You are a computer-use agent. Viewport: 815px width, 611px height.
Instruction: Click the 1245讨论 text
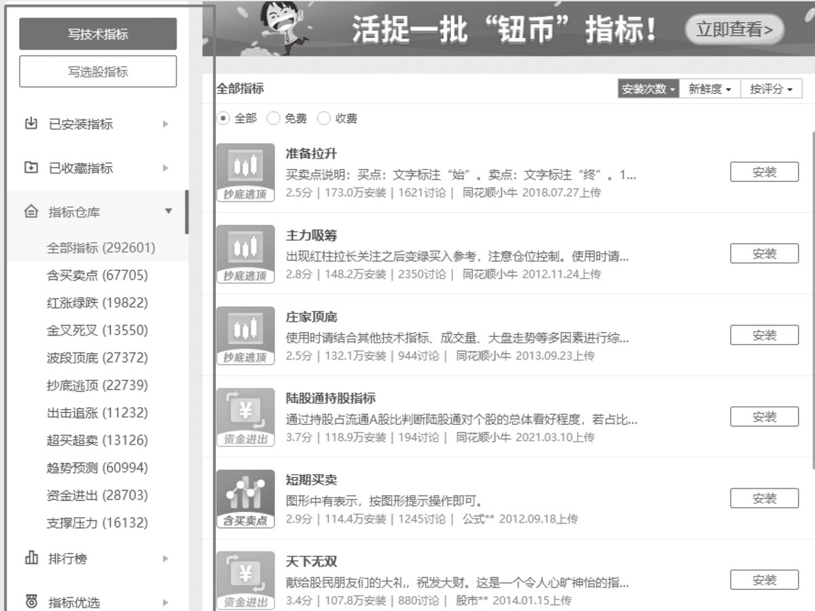(x=421, y=519)
